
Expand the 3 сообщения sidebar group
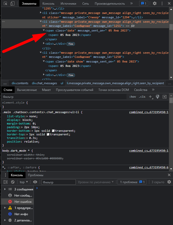5,189
